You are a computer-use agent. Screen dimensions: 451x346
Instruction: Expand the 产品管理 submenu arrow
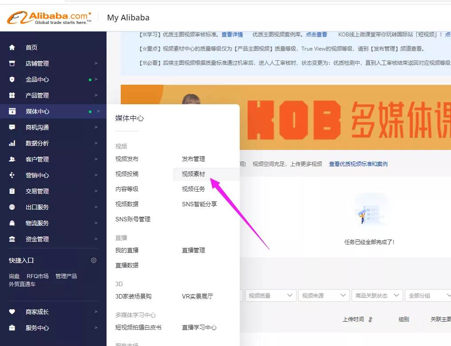pyautogui.click(x=96, y=95)
